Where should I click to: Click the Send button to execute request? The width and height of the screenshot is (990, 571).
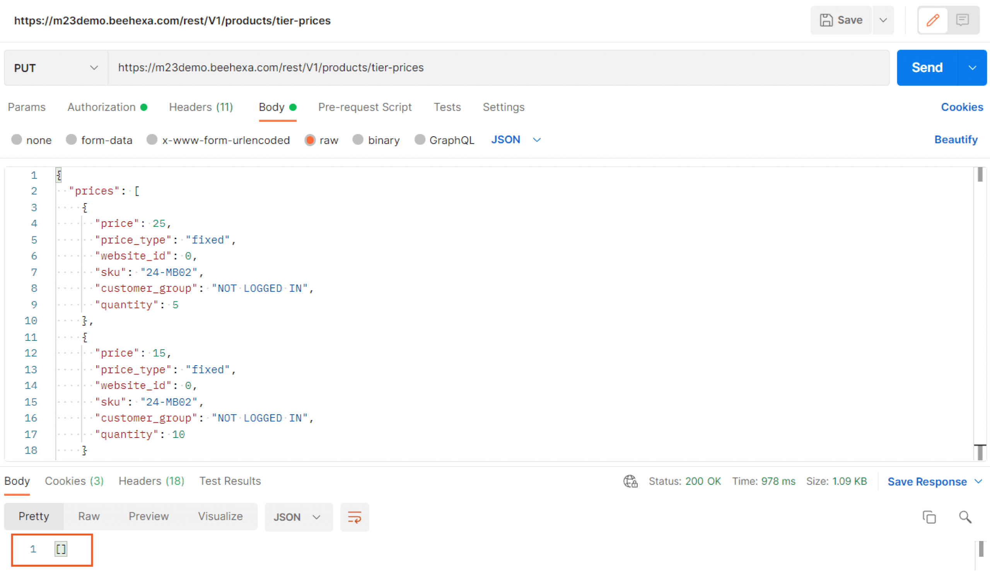click(927, 67)
